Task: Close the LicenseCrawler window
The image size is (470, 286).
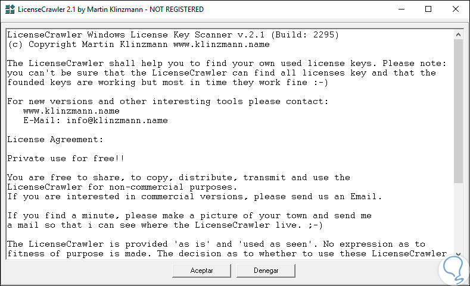Action: click(x=456, y=10)
